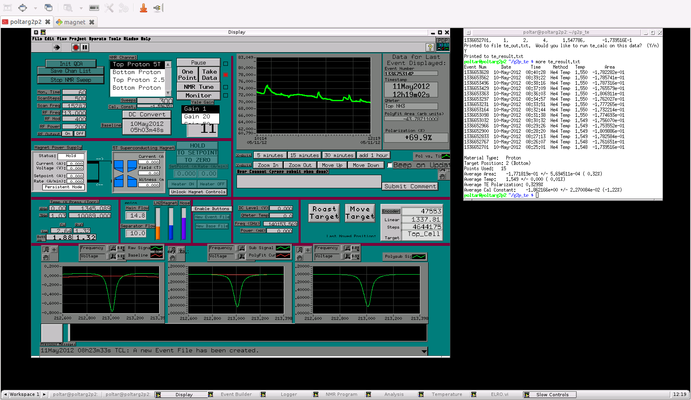Image resolution: width=691 pixels, height=400 pixels.
Task: Click the user comment text box
Action: [x=309, y=182]
